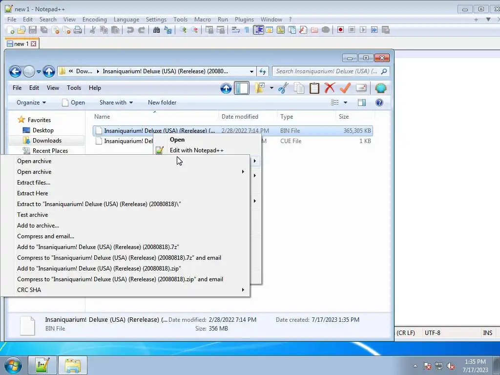Click the Zoom Out magnifier icon

click(x=194, y=30)
